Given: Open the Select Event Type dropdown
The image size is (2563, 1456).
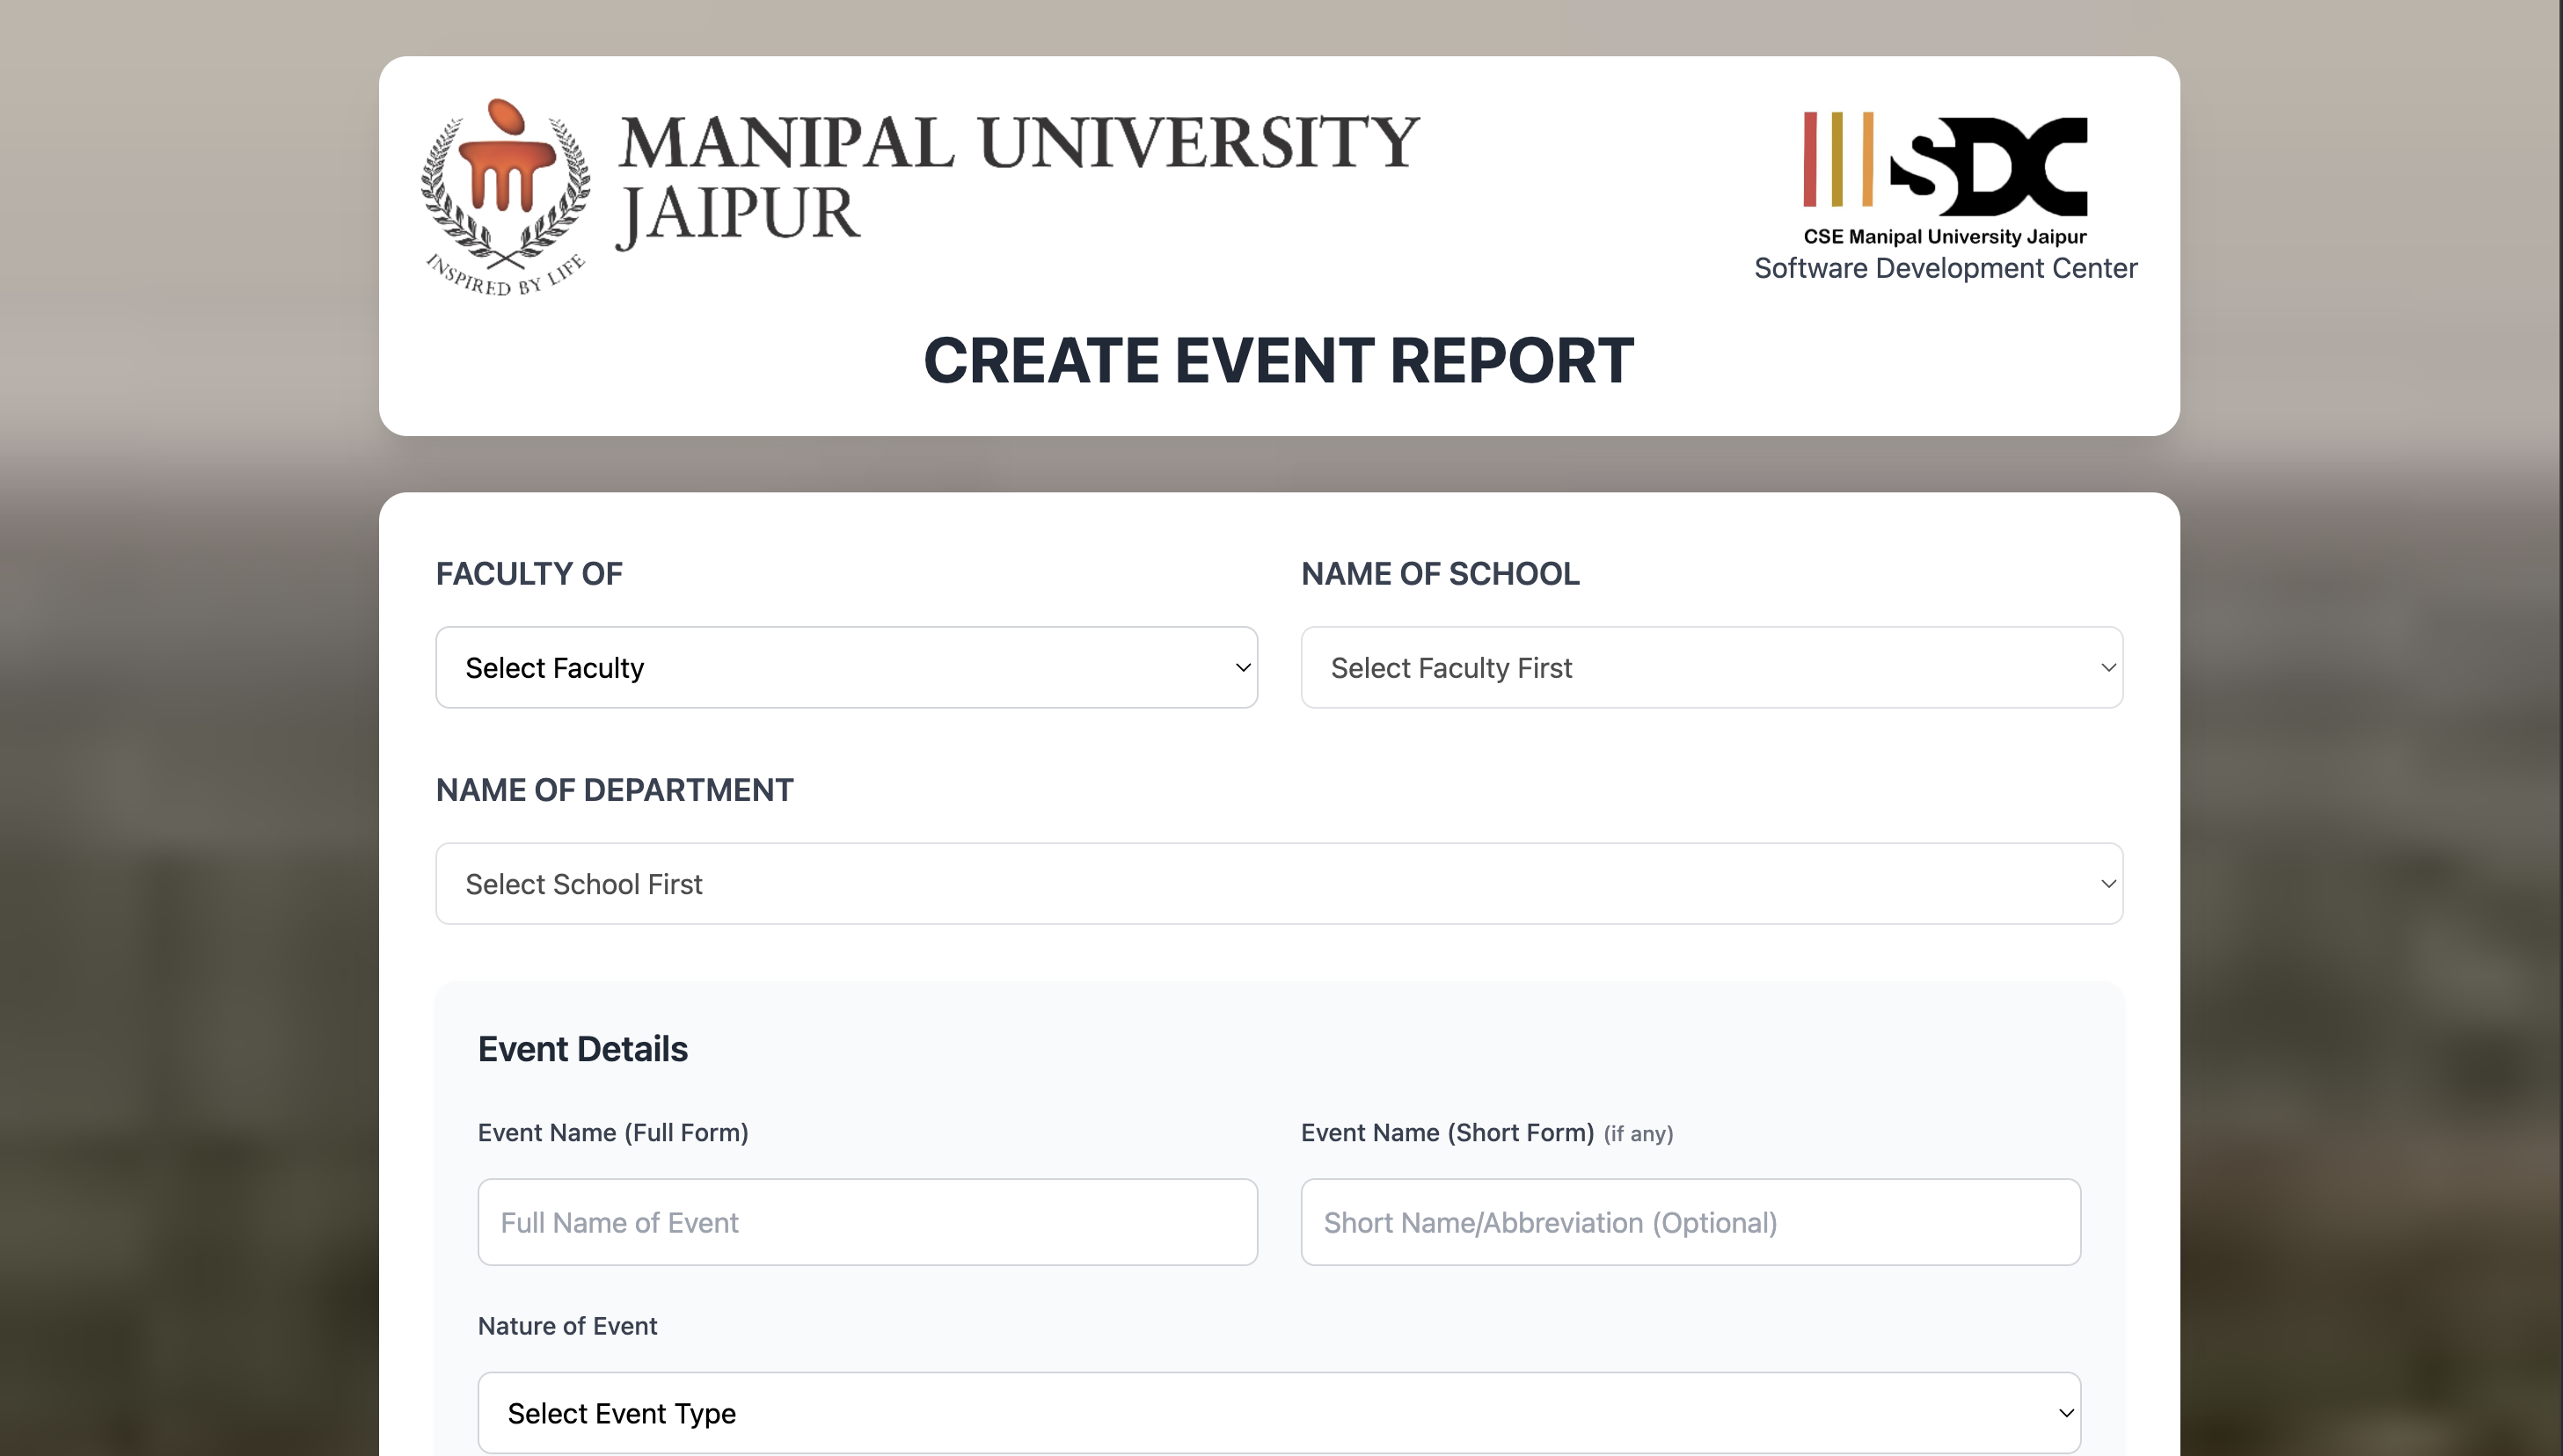Looking at the screenshot, I should point(1279,1412).
